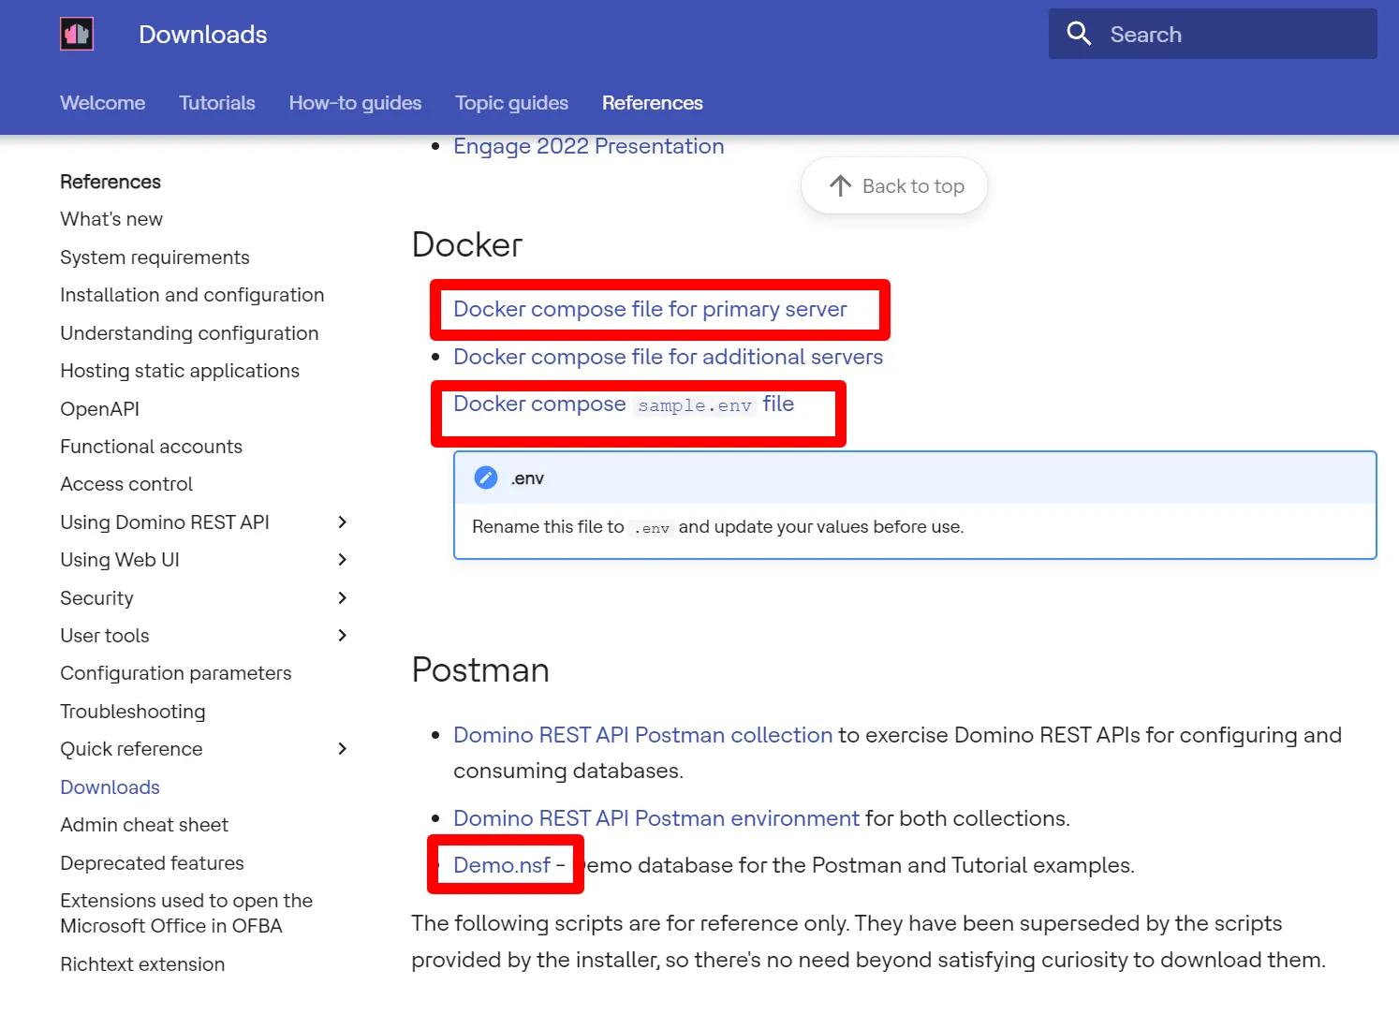The height and width of the screenshot is (1029, 1399).
Task: Expand the Using Web UI section
Action: [x=343, y=560]
